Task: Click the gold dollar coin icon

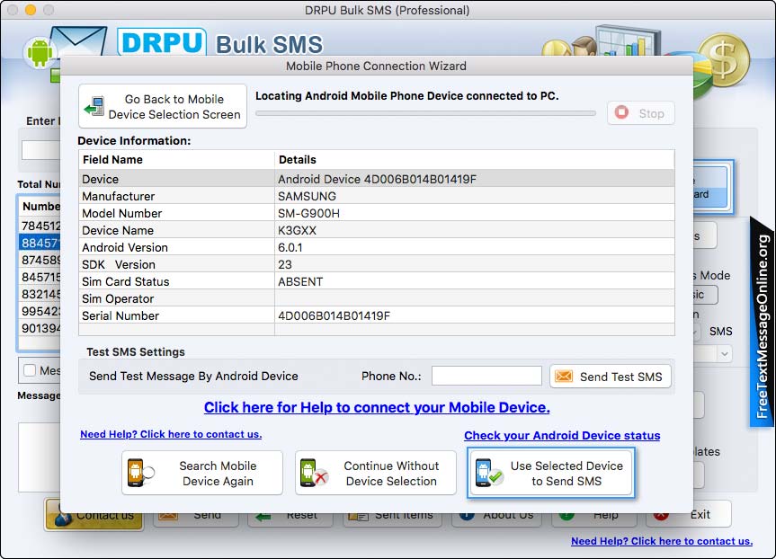Action: (724, 60)
